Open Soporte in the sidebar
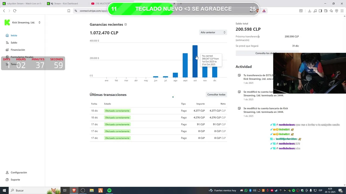346x194 pixels. [x=15, y=180]
